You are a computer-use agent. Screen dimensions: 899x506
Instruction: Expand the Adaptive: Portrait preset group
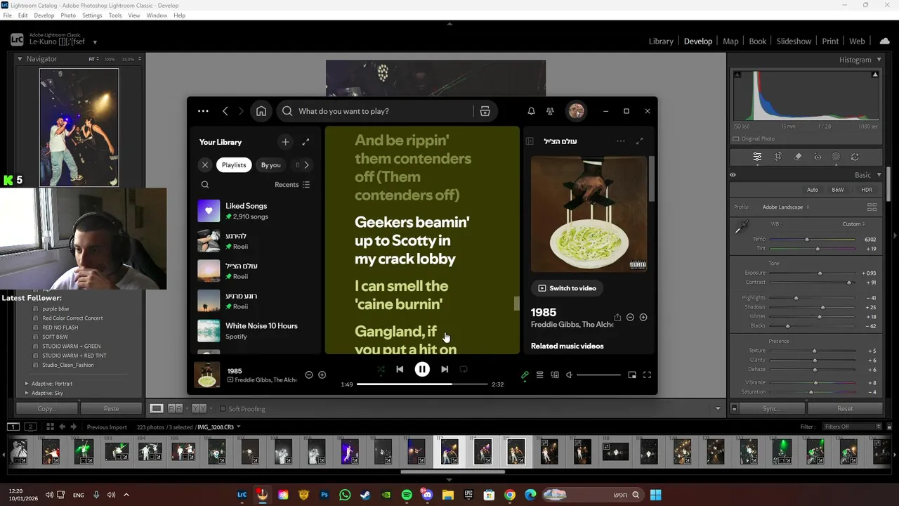(x=27, y=384)
